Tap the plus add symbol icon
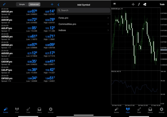Image resolution: width=167 pixels, height=117 pixels. pyautogui.click(x=52, y=4)
